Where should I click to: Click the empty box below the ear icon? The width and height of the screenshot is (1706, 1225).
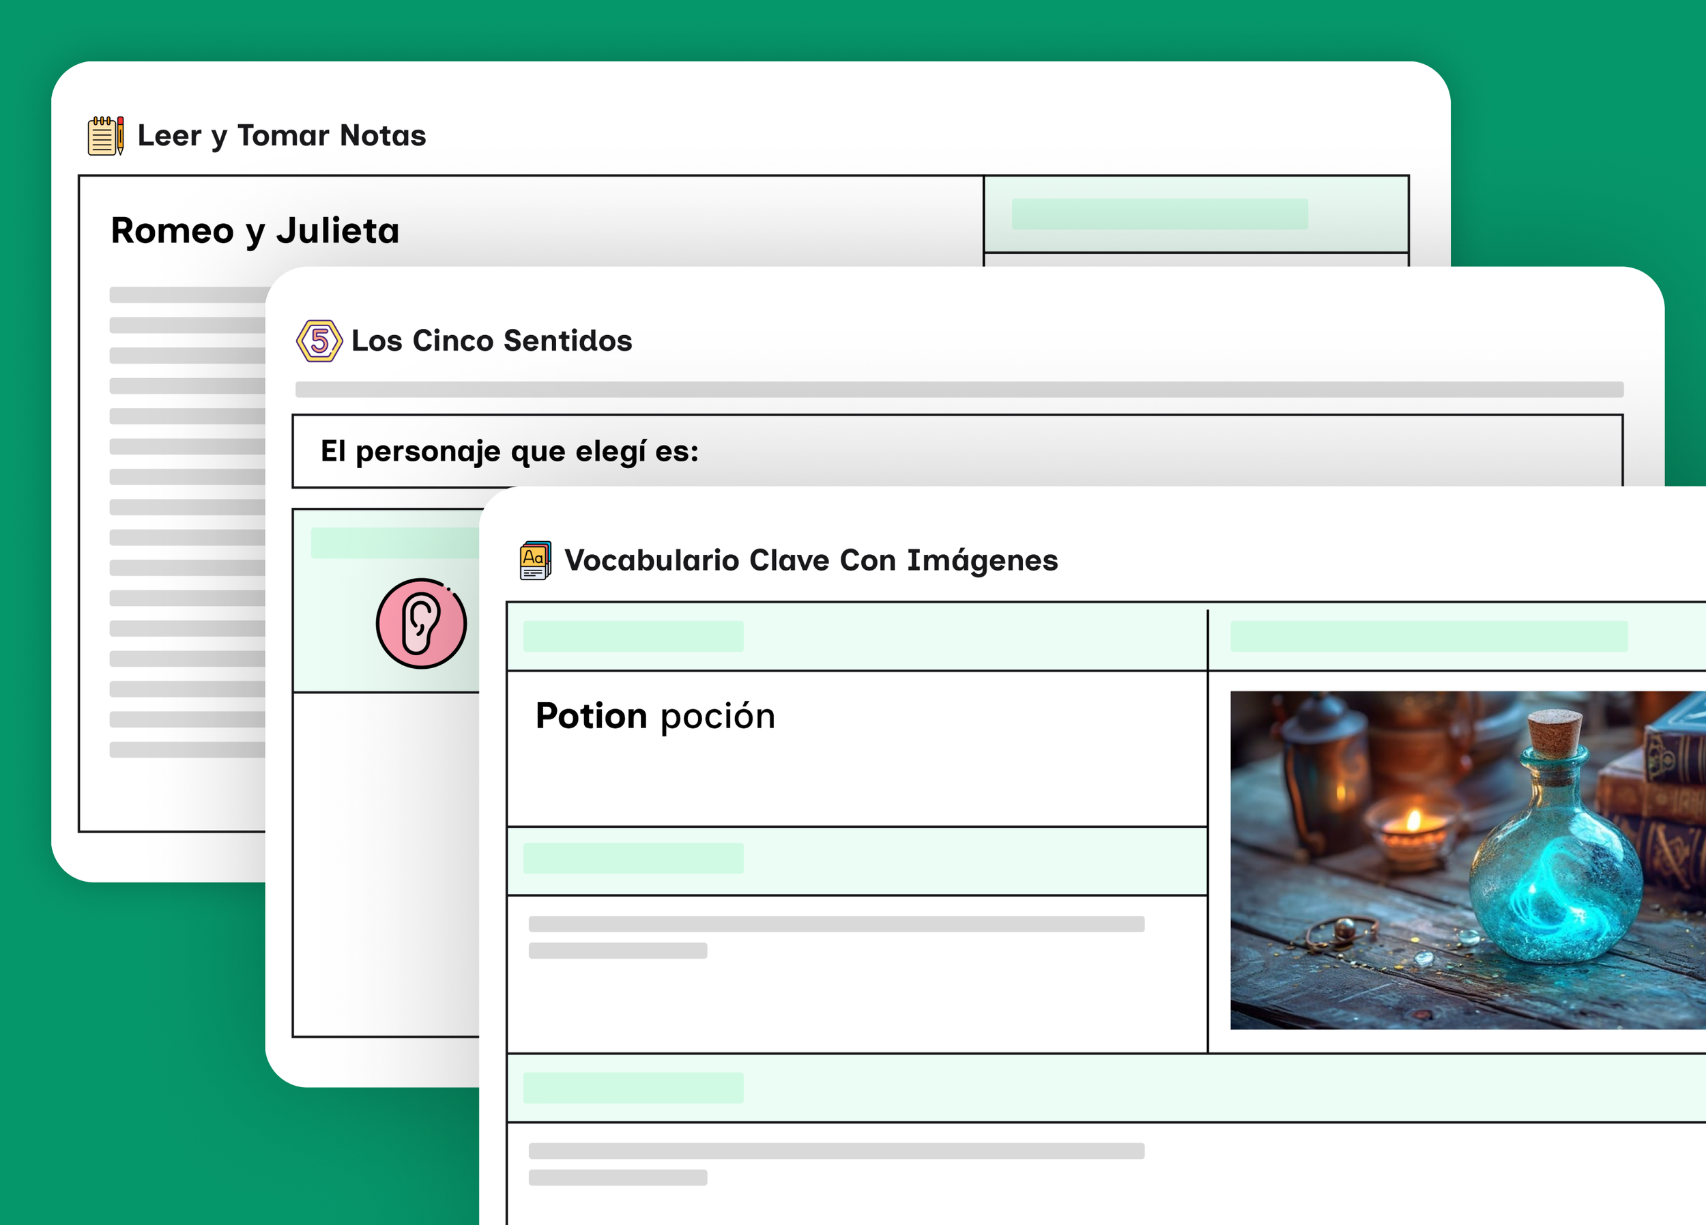coord(386,864)
